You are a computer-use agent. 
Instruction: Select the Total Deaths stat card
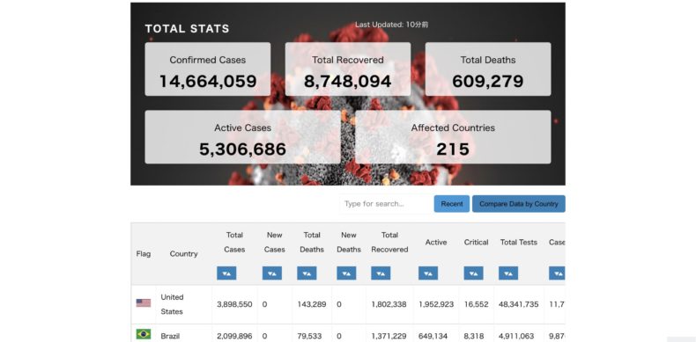pyautogui.click(x=488, y=69)
